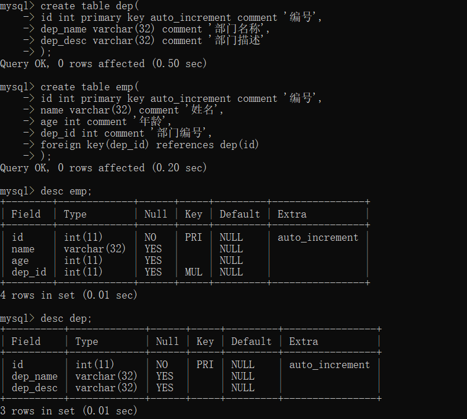
Task: Click 'PRI' key value in emp table output
Action: [x=193, y=237]
